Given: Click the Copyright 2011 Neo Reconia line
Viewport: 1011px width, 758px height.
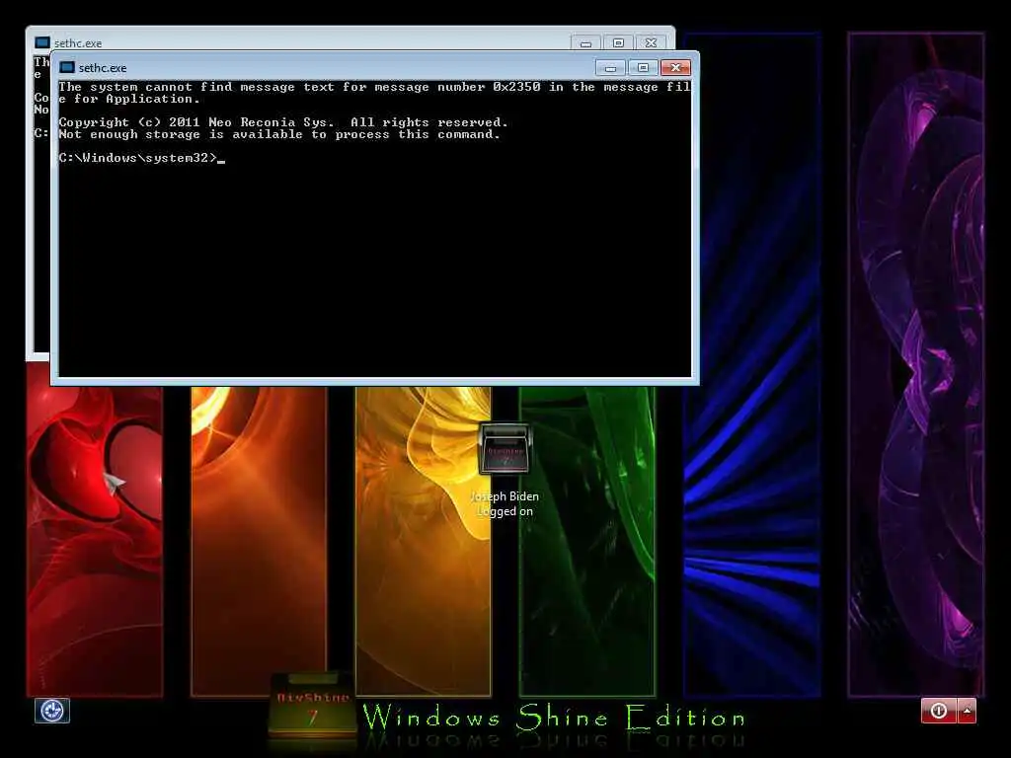Looking at the screenshot, I should coord(283,121).
